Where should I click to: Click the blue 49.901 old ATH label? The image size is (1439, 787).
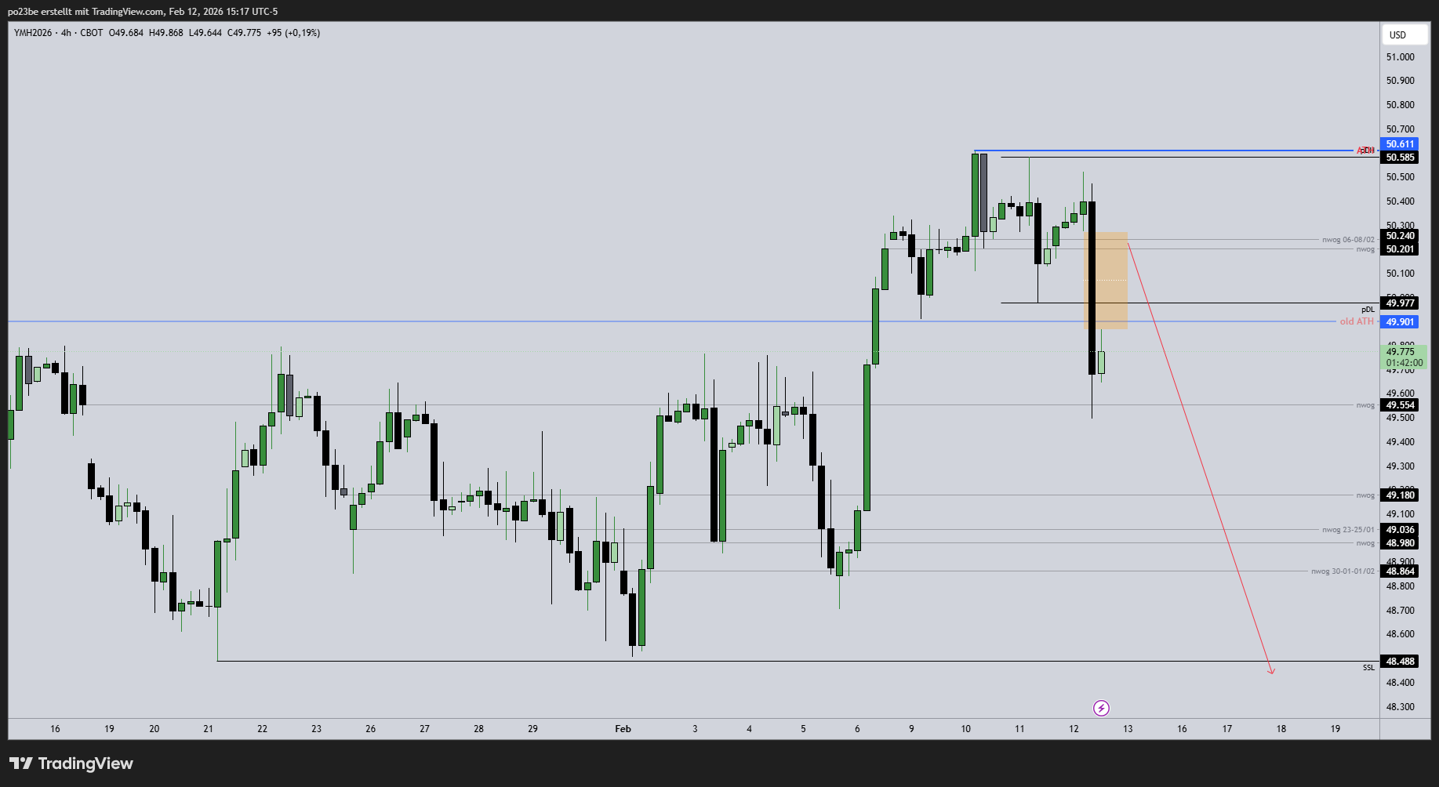pyautogui.click(x=1400, y=322)
